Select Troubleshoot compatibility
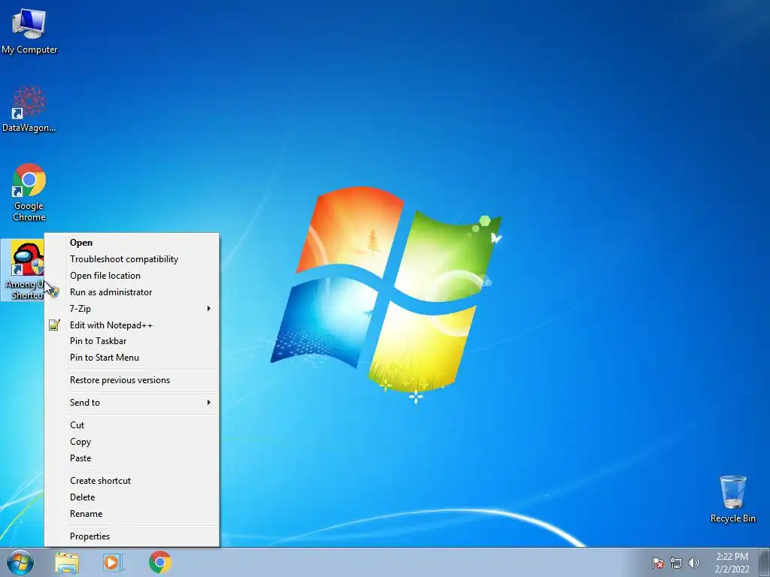Screen dimensions: 770x577 point(132,259)
